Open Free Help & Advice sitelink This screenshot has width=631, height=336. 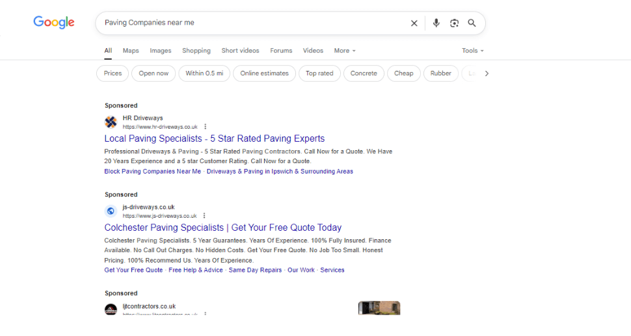196,270
